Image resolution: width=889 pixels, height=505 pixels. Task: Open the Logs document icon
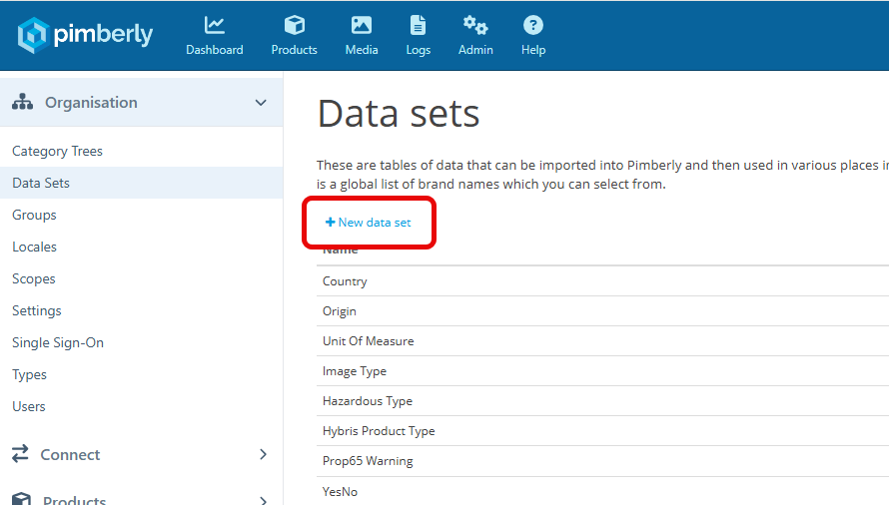pos(418,25)
